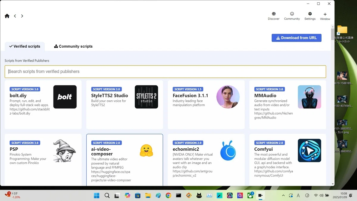Open the stock widget showing -1.20%
Viewport: 357px width, 201px height.
pos(13,195)
